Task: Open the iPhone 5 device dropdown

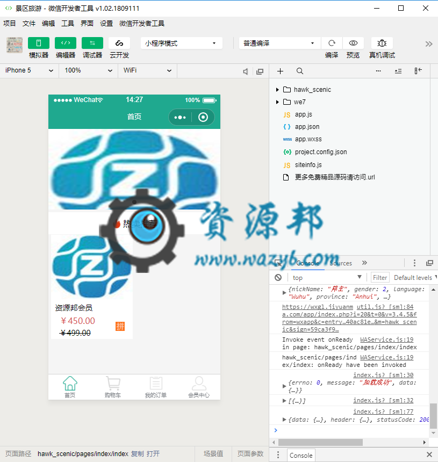Action: [x=29, y=70]
